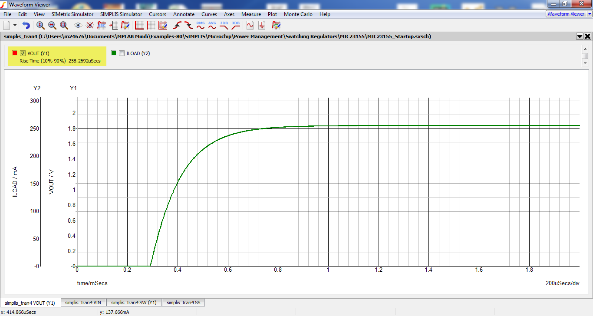Click the new red axis icon
The height and width of the screenshot is (316, 593).
click(139, 25)
